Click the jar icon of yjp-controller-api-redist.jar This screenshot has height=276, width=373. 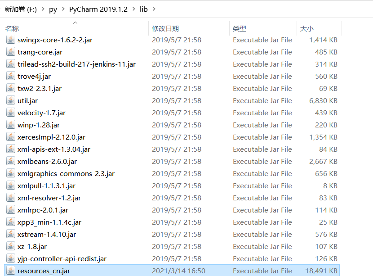11,258
